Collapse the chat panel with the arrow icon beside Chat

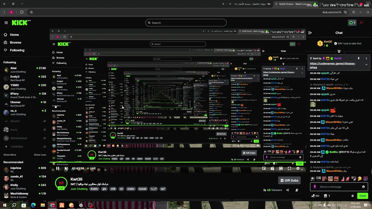pyautogui.click(x=310, y=33)
